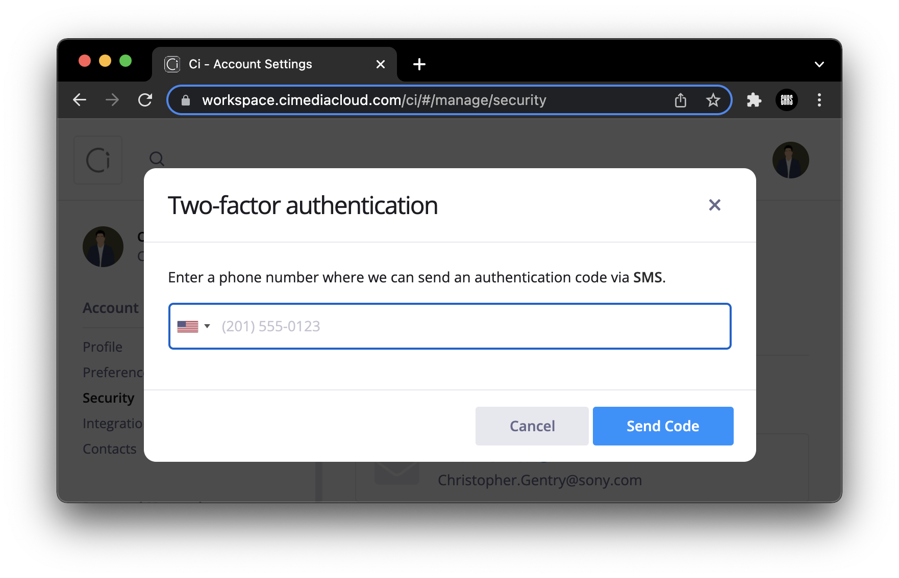
Task: Open the Chrome three-dot menu
Action: click(819, 100)
